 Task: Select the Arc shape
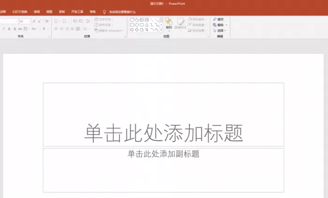(152, 30)
